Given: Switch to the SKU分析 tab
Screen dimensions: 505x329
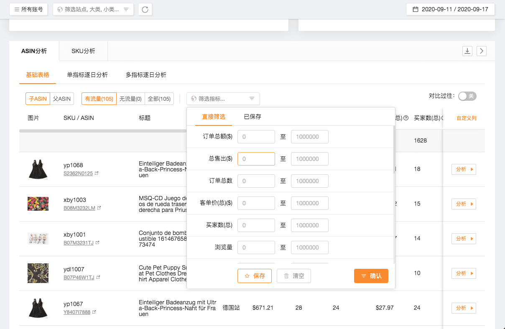Looking at the screenshot, I should coord(83,51).
